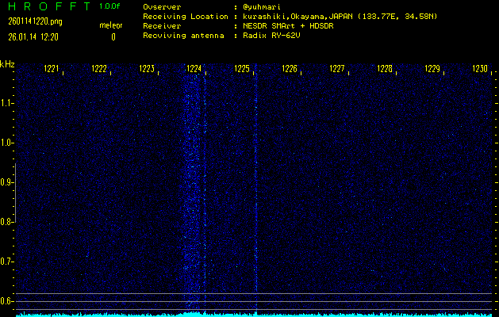Click the 0.7 kHz axis label

[6, 262]
